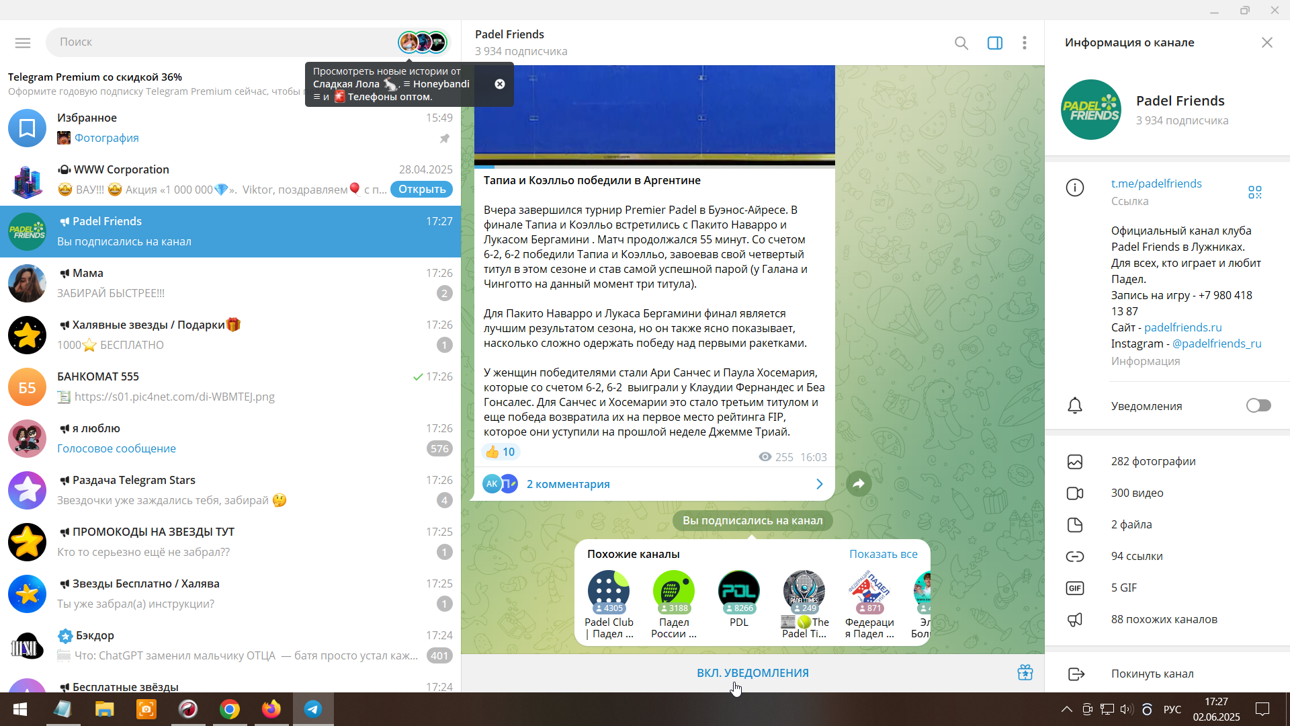Click the gift icon next to the notifications button
Screen dimensions: 1290x726
pyautogui.click(x=1025, y=673)
